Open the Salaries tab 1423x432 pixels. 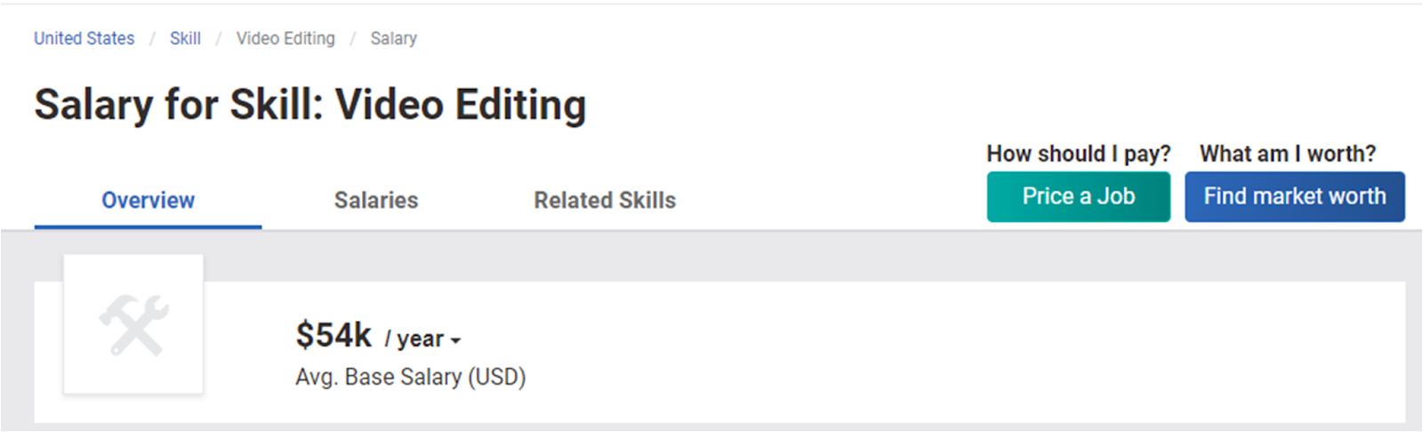coord(376,201)
